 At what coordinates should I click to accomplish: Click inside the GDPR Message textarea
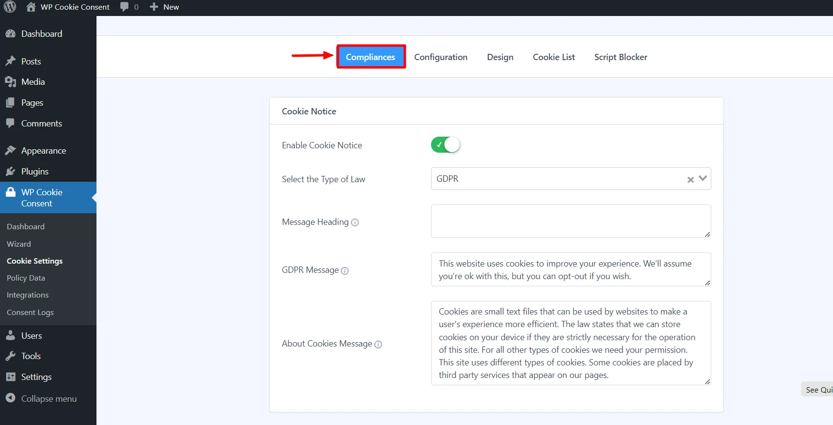coord(570,269)
